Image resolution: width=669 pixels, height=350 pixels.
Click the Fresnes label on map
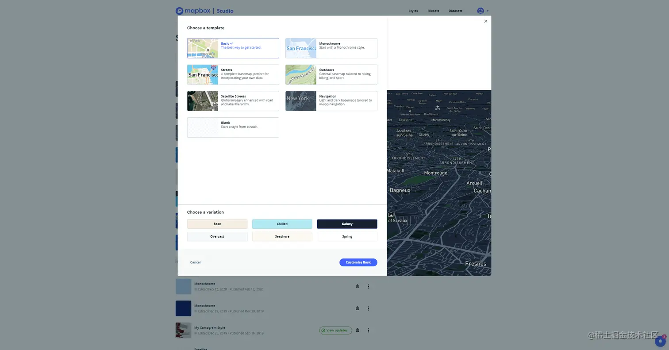476,264
